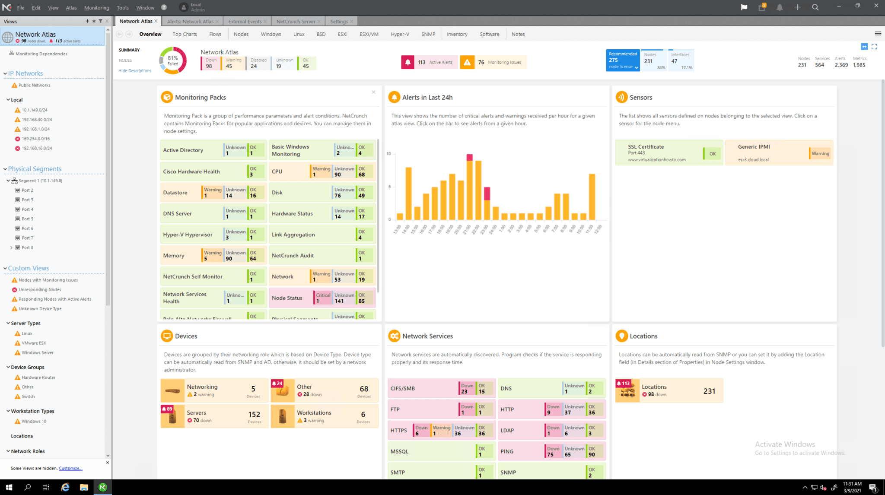885x495 pixels.
Task: Click the notifications bell icon in the title bar
Action: tap(780, 7)
